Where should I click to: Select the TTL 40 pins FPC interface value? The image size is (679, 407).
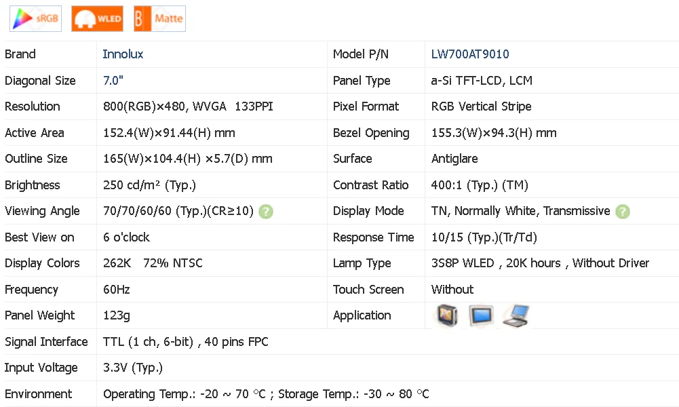[x=185, y=342]
